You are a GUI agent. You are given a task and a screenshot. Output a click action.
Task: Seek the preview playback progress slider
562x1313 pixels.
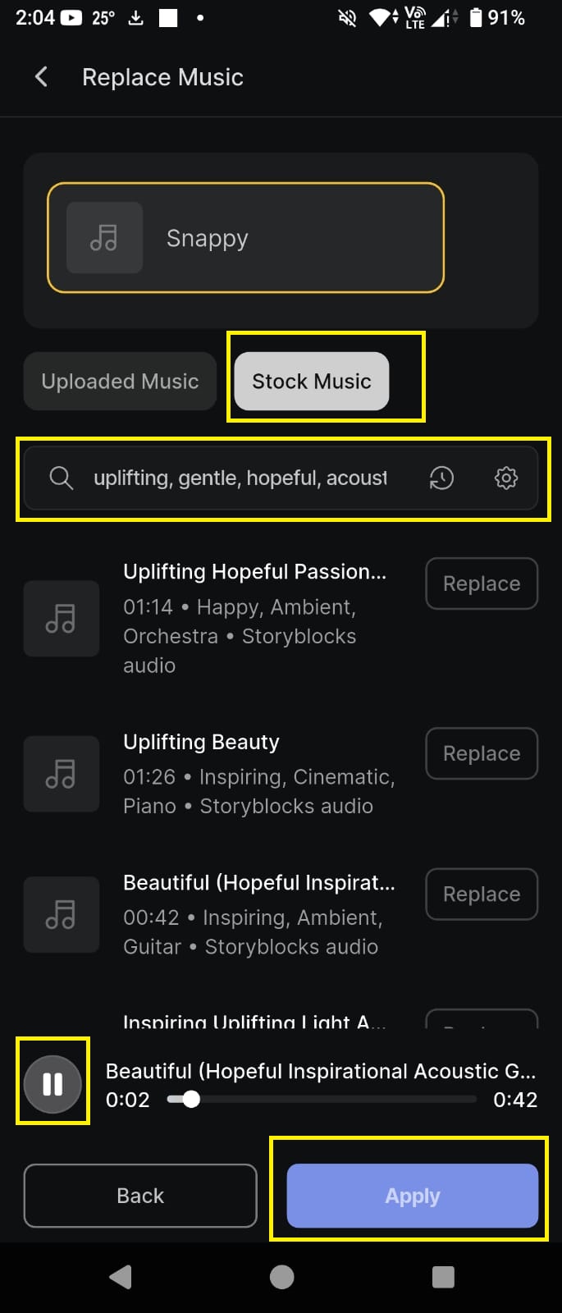322,1099
